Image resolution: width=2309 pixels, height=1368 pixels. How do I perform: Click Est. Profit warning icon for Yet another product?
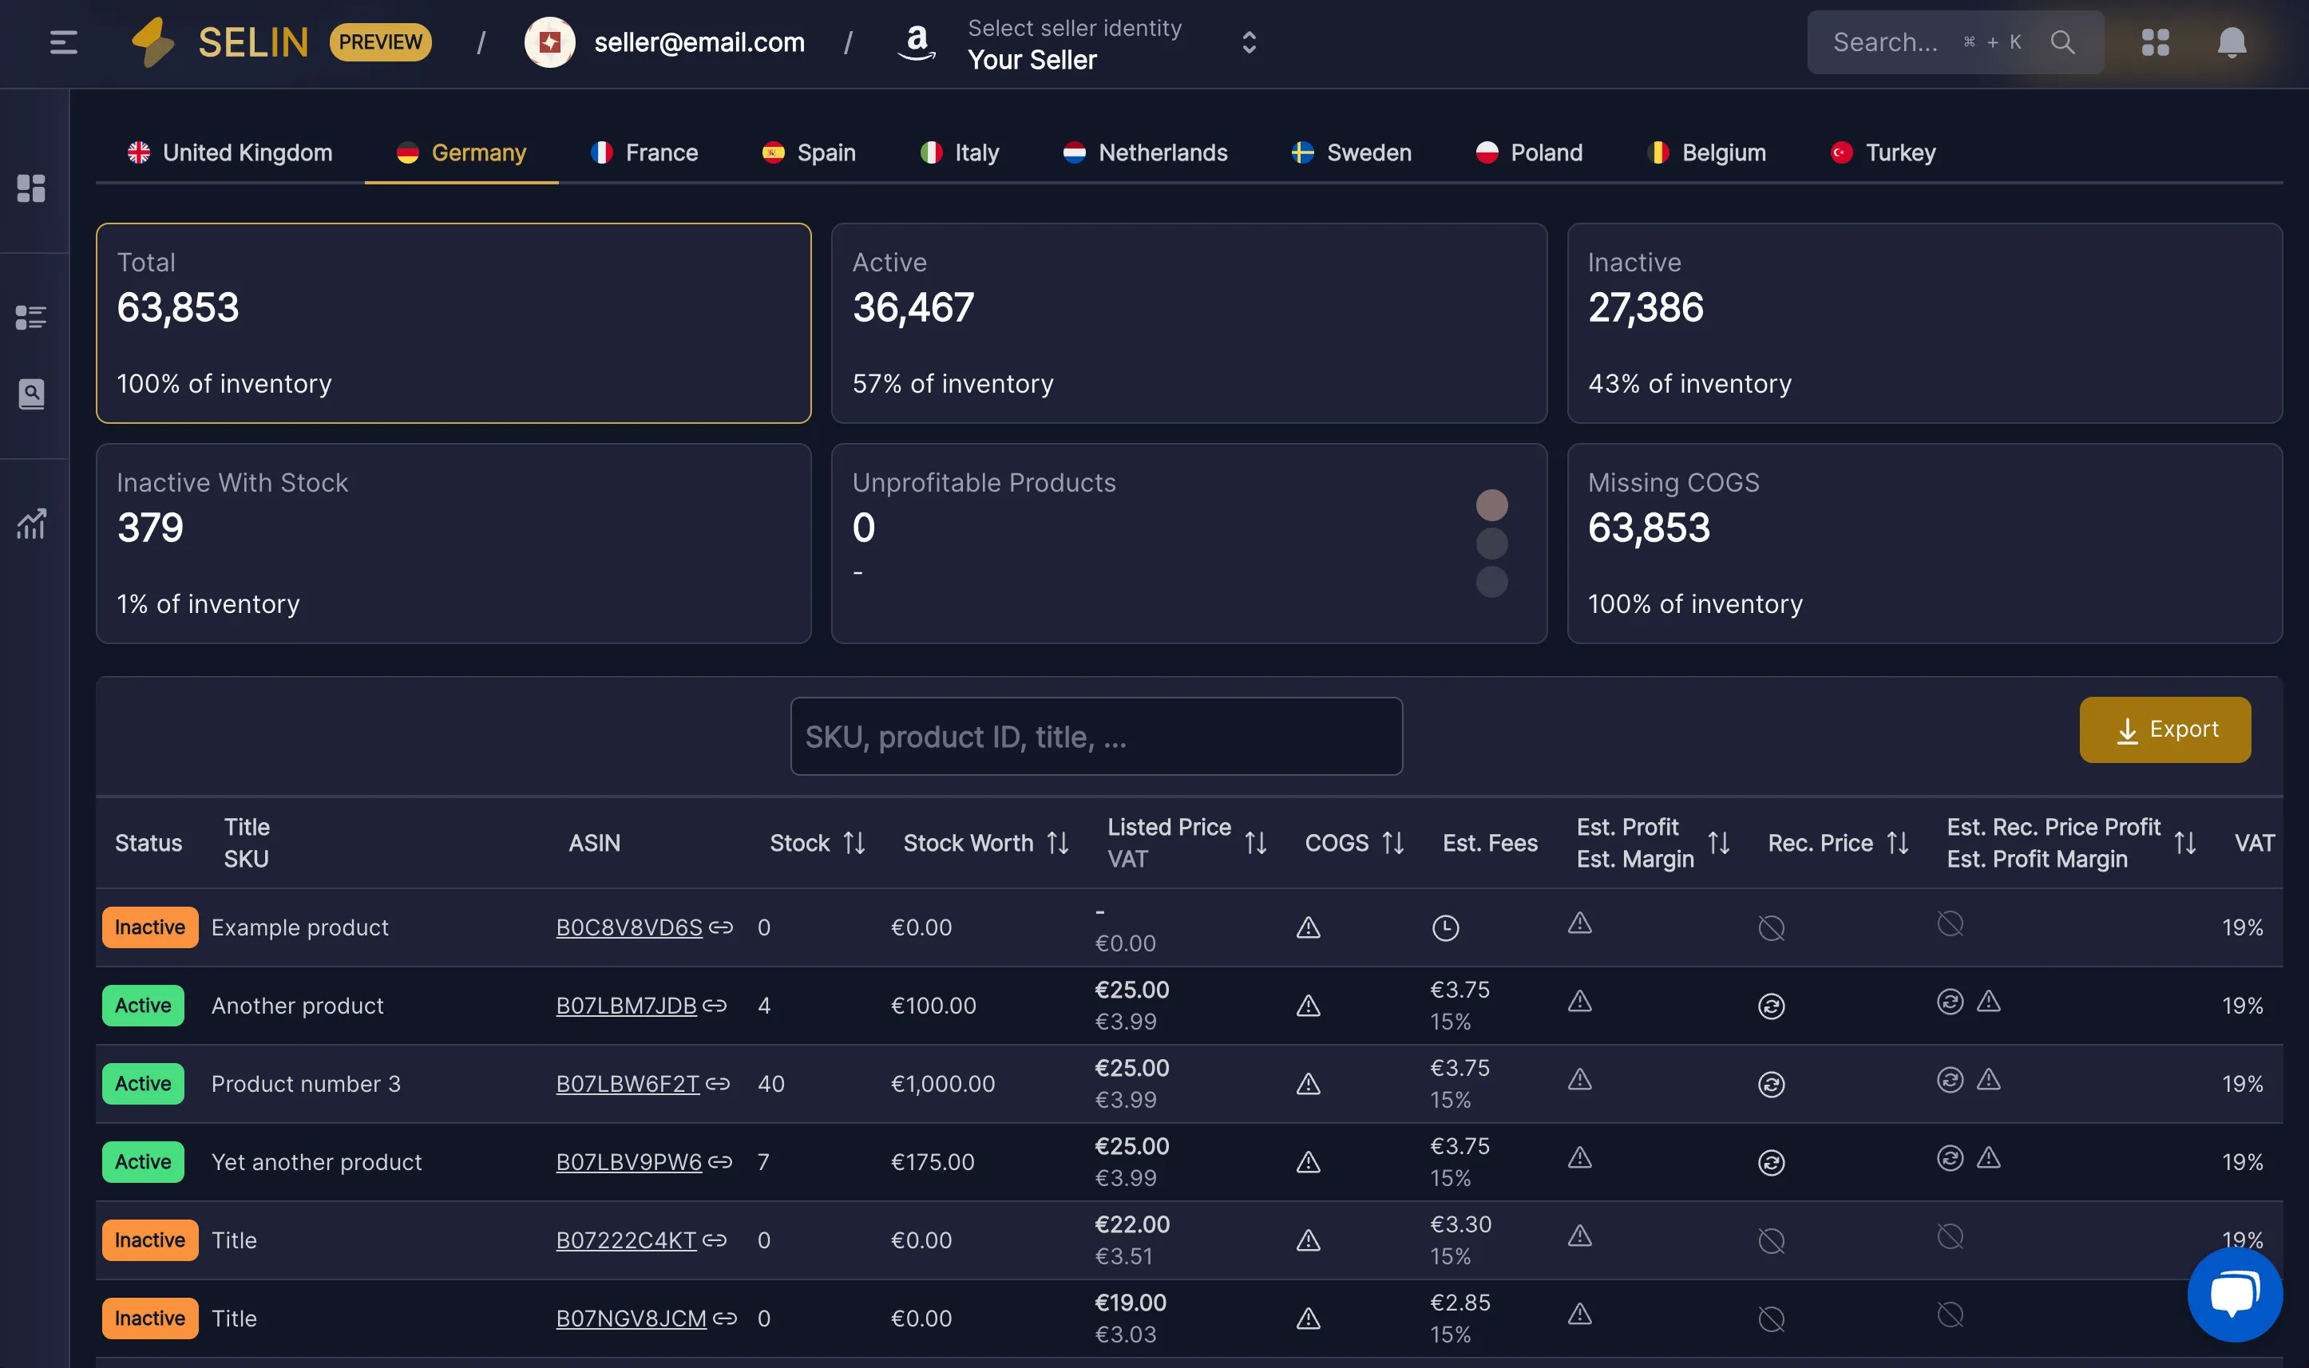point(1581,1157)
